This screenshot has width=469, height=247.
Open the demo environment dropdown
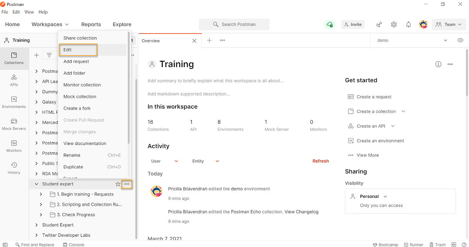(x=412, y=40)
